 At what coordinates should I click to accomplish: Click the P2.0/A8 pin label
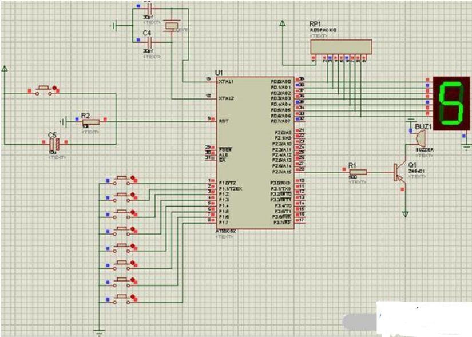pyautogui.click(x=283, y=133)
